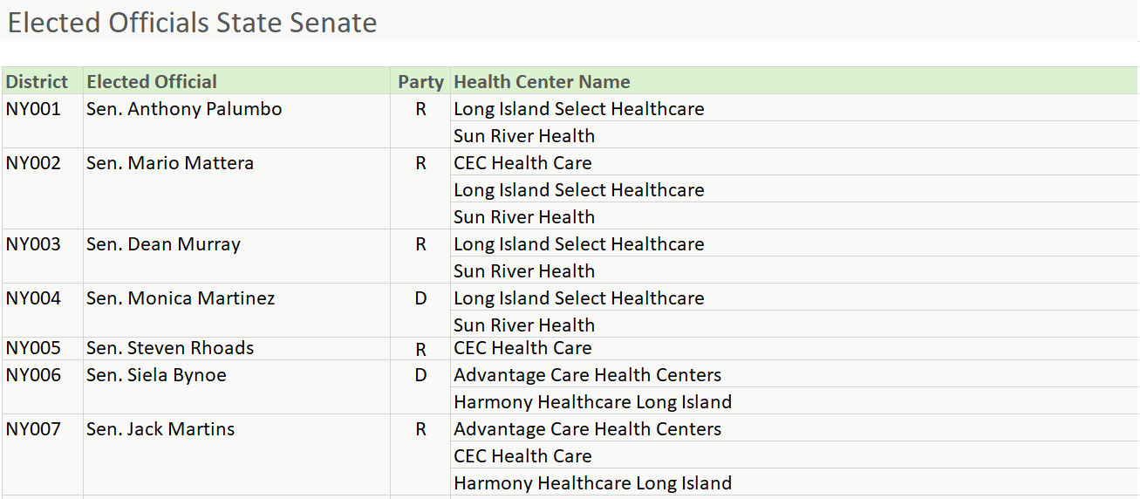Screen dimensions: 1140x499
Task: Click on Sen. Mario Mattera
Action: click(170, 163)
